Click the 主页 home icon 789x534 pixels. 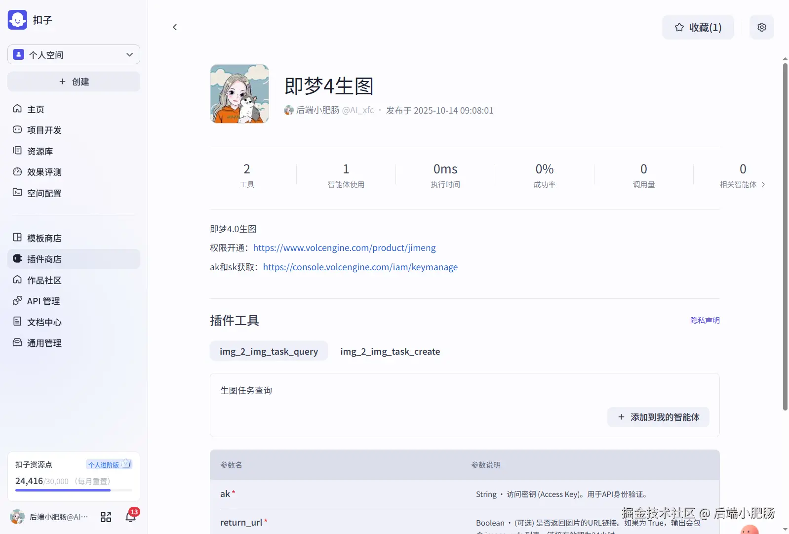coord(17,109)
